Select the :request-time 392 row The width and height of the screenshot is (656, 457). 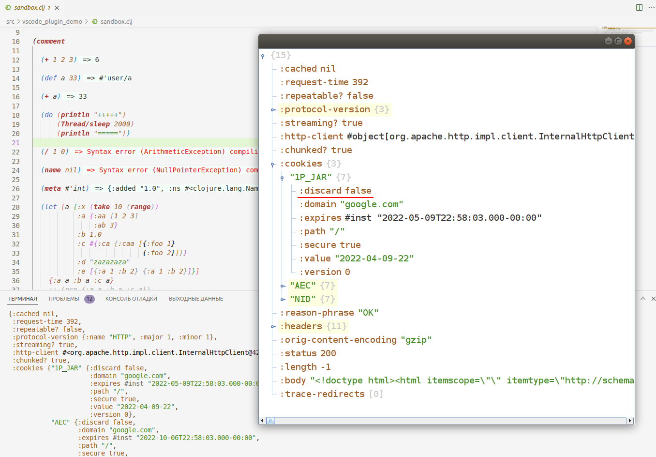324,82
